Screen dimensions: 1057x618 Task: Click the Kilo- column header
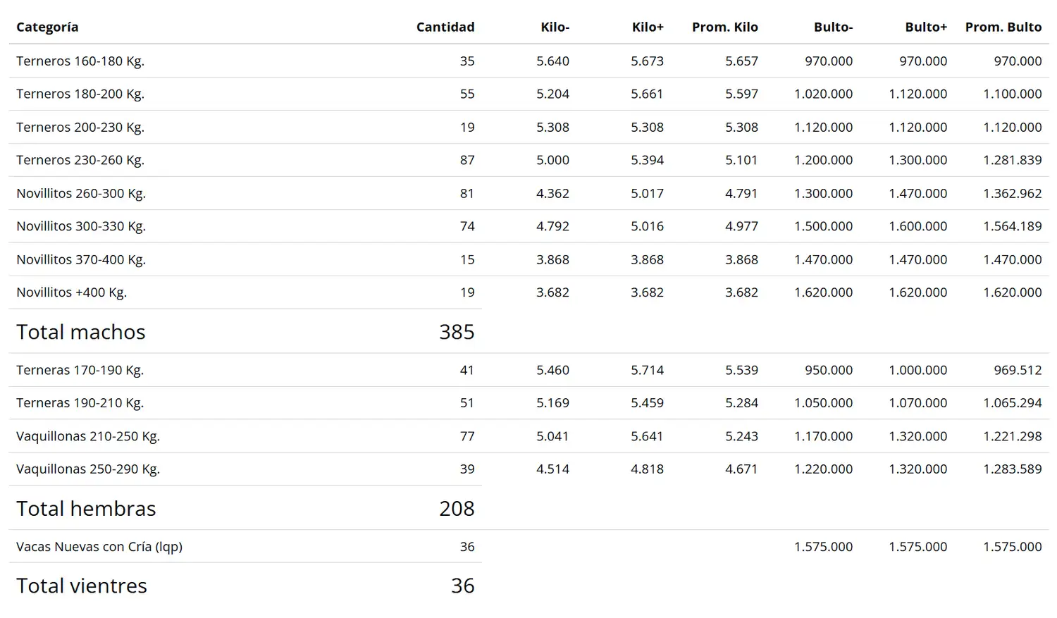click(x=555, y=27)
